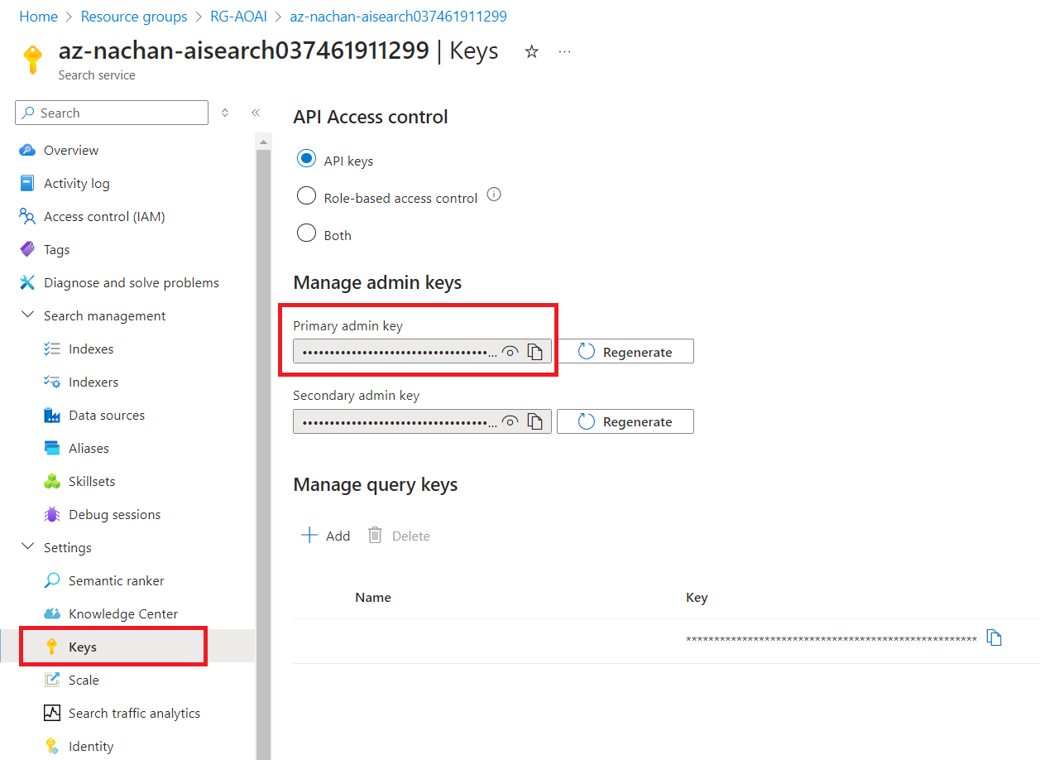Click the Delete trash icon

[x=375, y=536]
